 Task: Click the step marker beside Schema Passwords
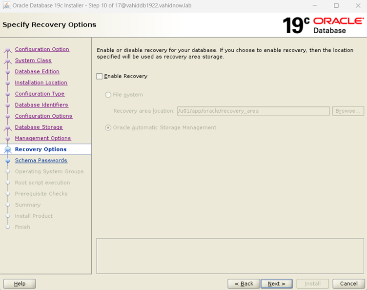[x=7, y=161]
